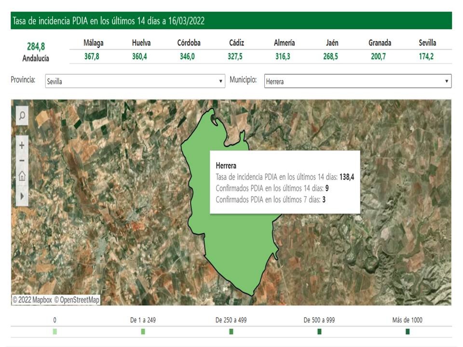Click the Provincia dropdown arrow
The image size is (463, 347).
pyautogui.click(x=221, y=81)
